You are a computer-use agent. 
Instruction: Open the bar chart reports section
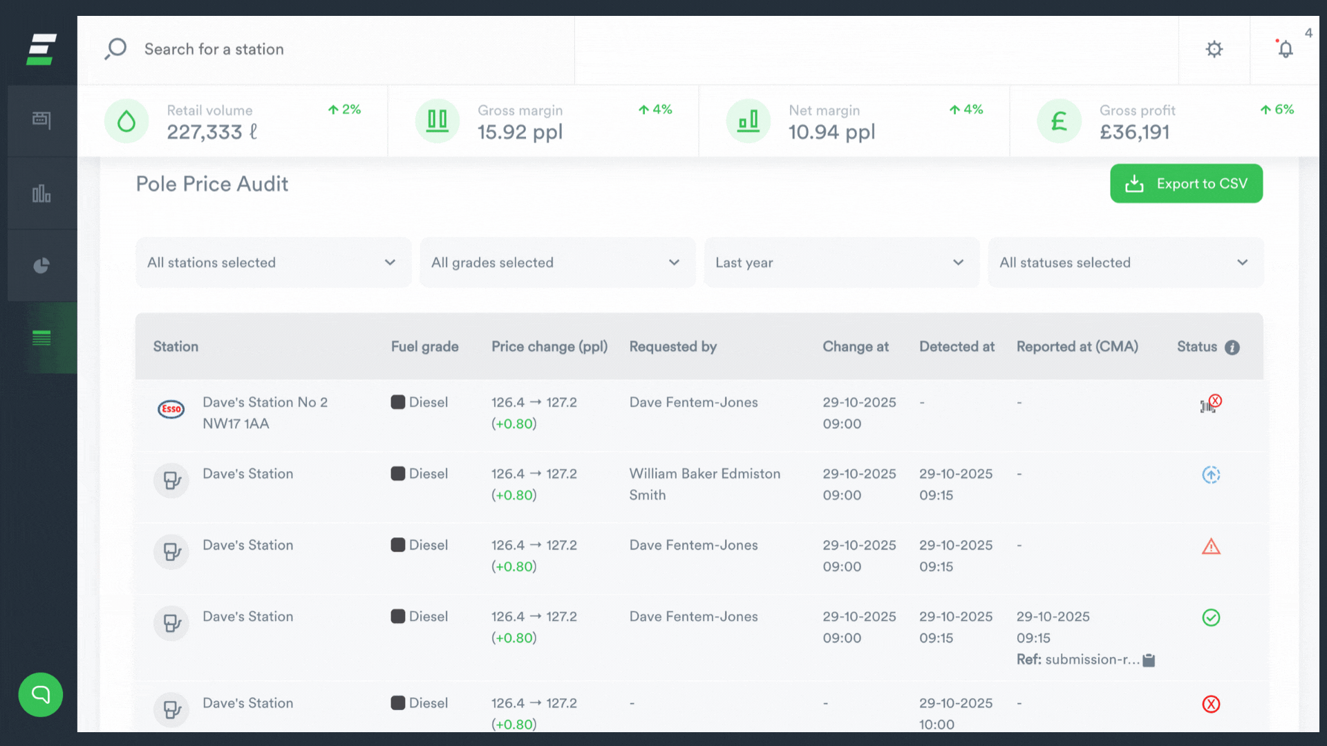coord(41,194)
